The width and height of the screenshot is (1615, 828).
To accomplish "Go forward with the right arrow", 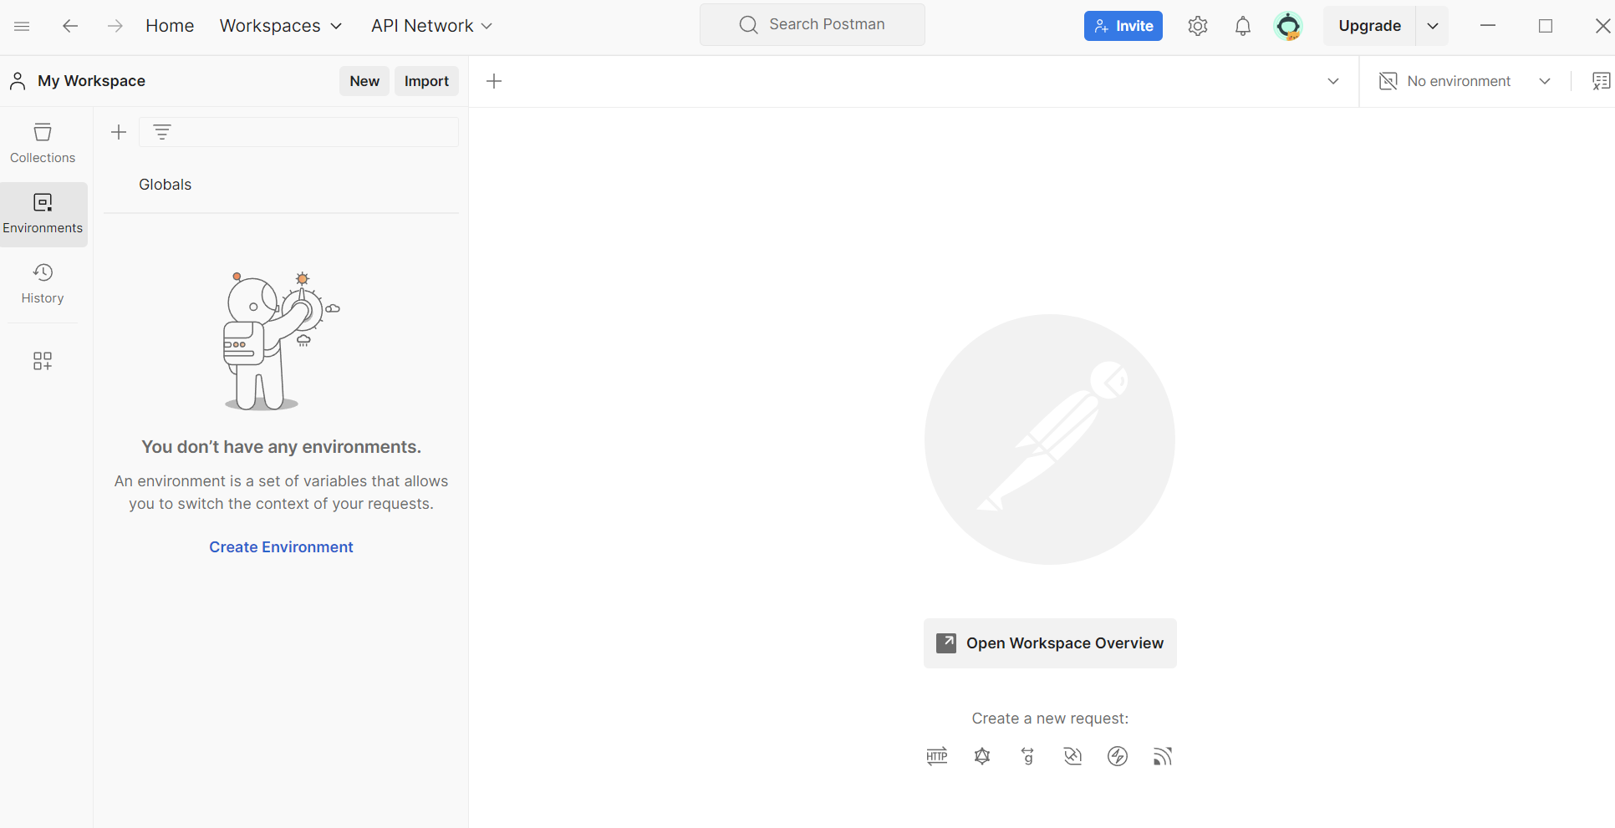I will click(115, 26).
